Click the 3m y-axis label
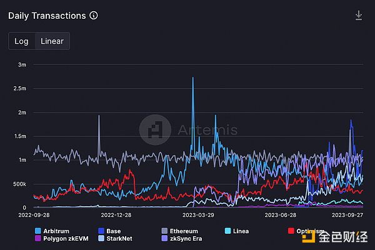 click(x=21, y=65)
